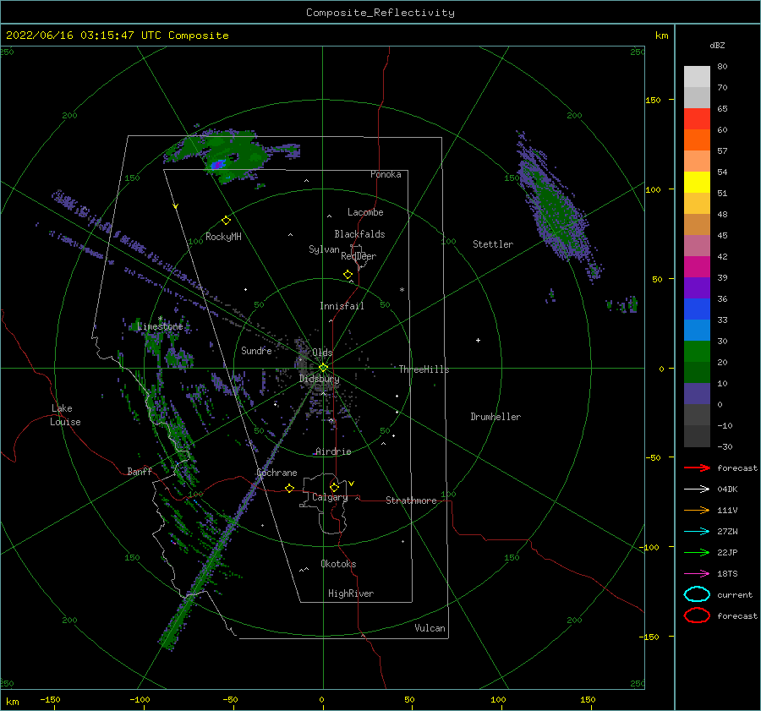Select the red 65 dBZ color swatch
This screenshot has width=761, height=711.
697,119
